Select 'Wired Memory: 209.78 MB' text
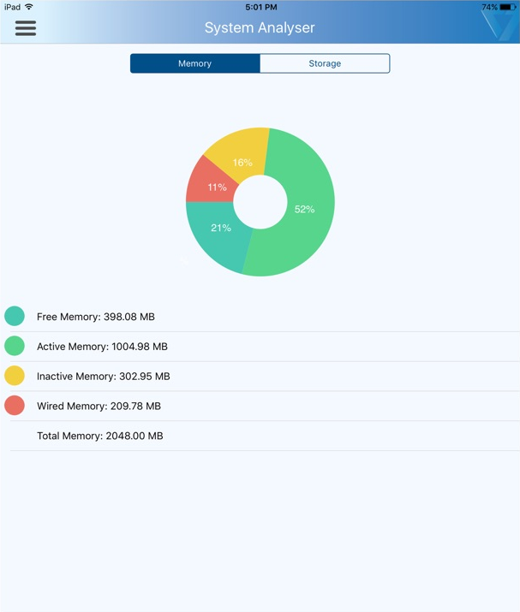The height and width of the screenshot is (612, 520). coord(99,406)
